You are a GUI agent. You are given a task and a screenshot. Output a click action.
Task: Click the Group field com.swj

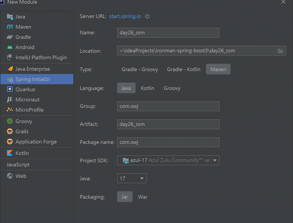click(168, 106)
